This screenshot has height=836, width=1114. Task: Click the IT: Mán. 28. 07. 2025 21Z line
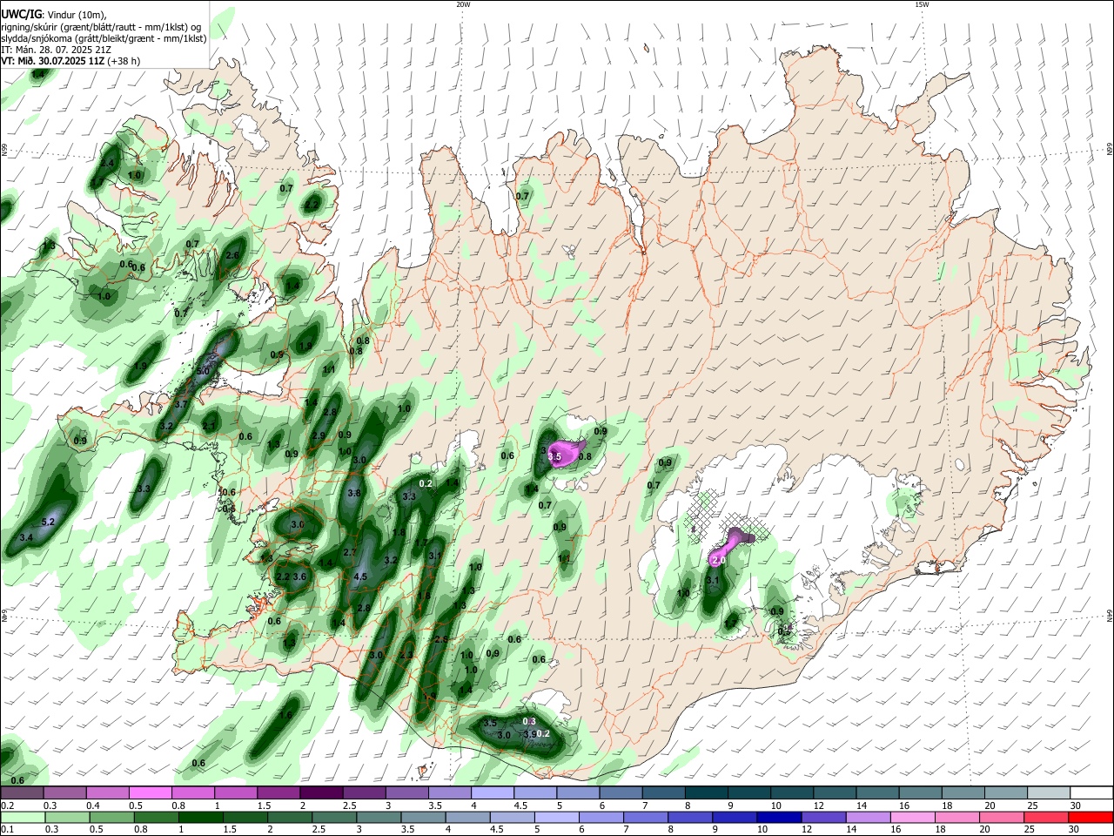coord(56,50)
